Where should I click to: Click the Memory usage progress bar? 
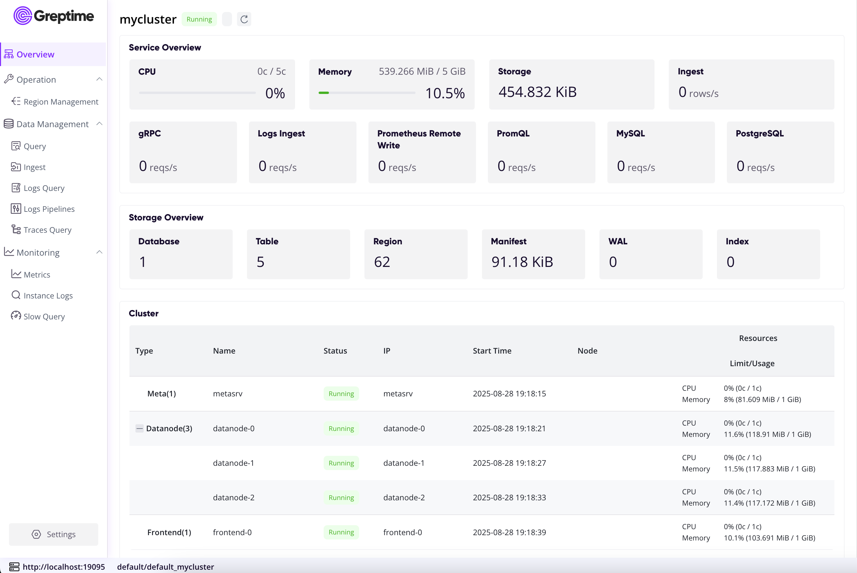[x=366, y=93]
